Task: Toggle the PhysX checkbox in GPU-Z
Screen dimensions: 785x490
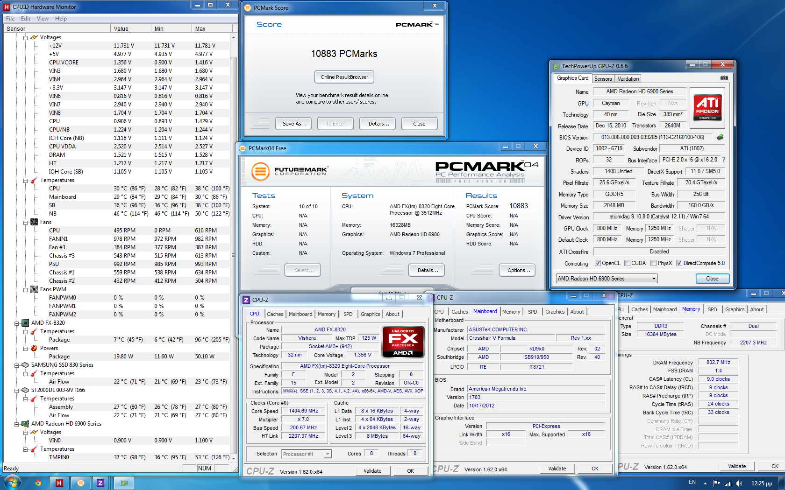Action: (653, 263)
